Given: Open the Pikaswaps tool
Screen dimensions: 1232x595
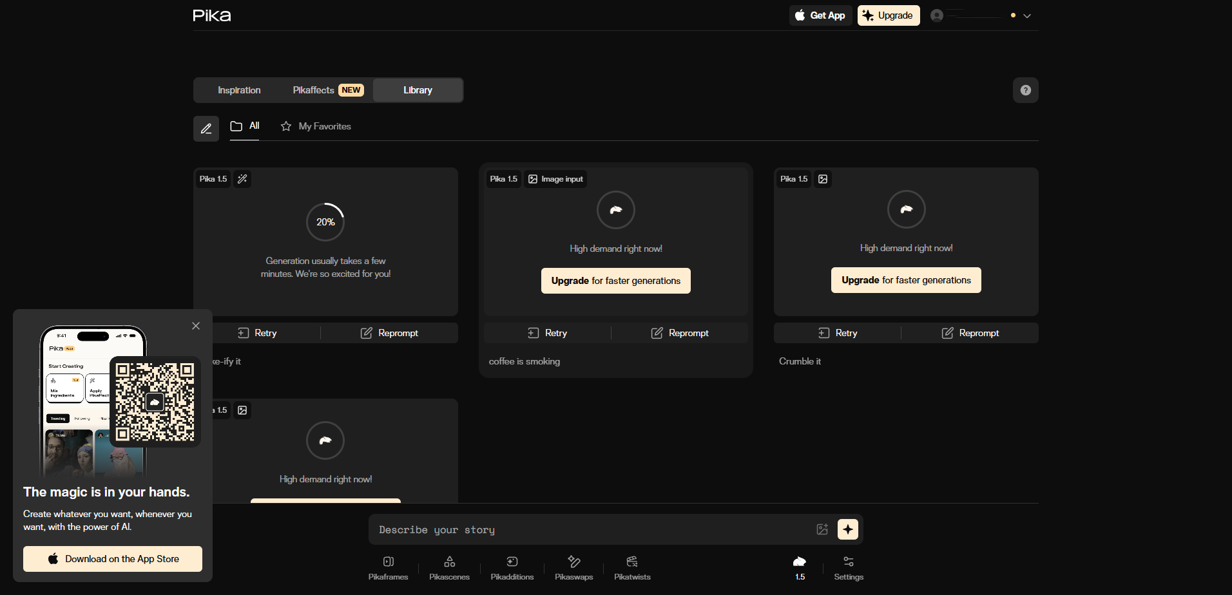Looking at the screenshot, I should (574, 568).
